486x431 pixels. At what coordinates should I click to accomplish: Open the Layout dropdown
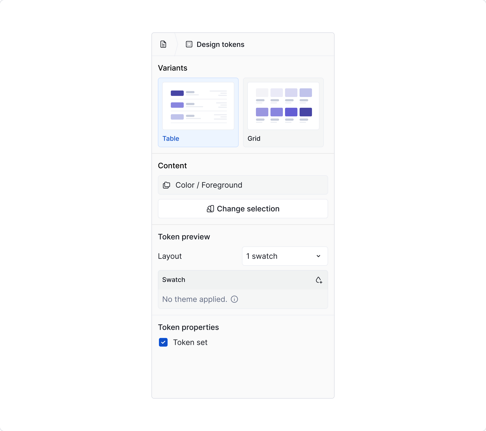point(284,256)
